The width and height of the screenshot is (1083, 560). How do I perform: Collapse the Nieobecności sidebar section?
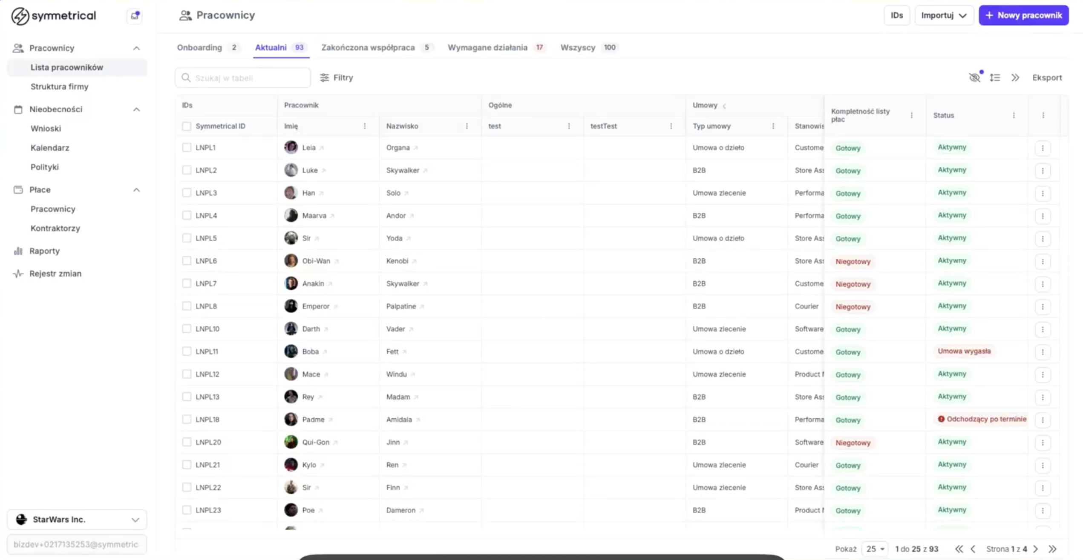click(x=136, y=109)
